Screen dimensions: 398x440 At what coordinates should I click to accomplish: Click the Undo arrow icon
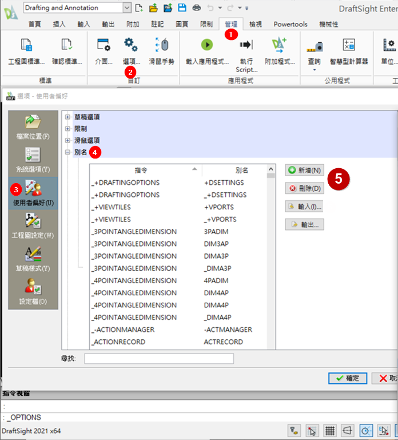(210, 8)
